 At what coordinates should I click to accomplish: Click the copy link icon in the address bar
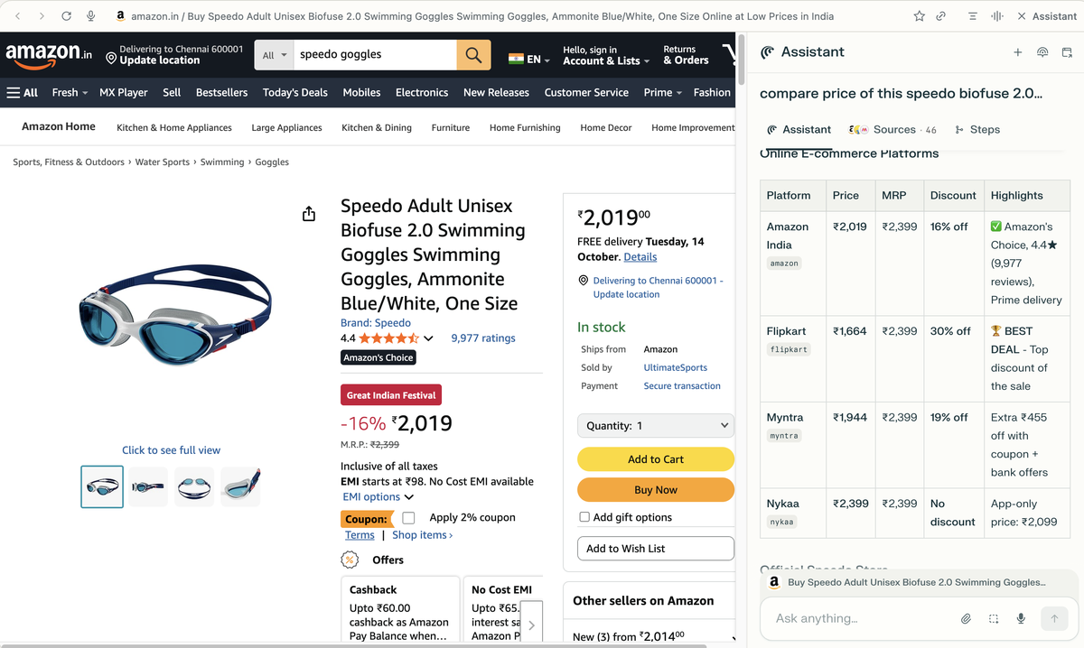pos(940,16)
